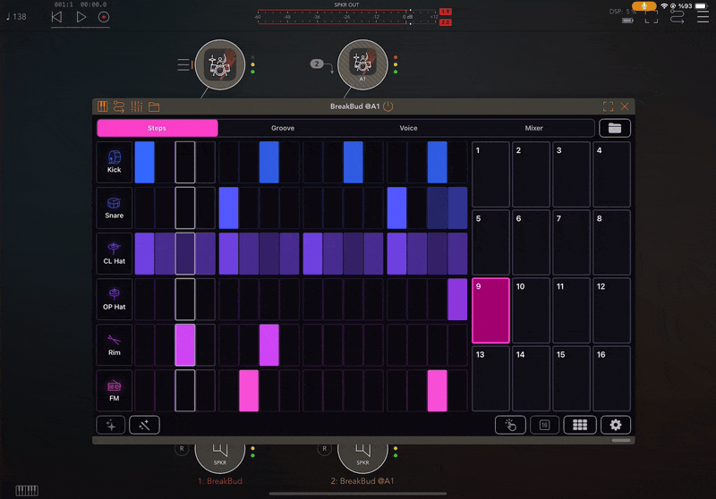Viewport: 716px width, 499px height.
Task: Select the OP Hat track icon
Action: click(115, 299)
